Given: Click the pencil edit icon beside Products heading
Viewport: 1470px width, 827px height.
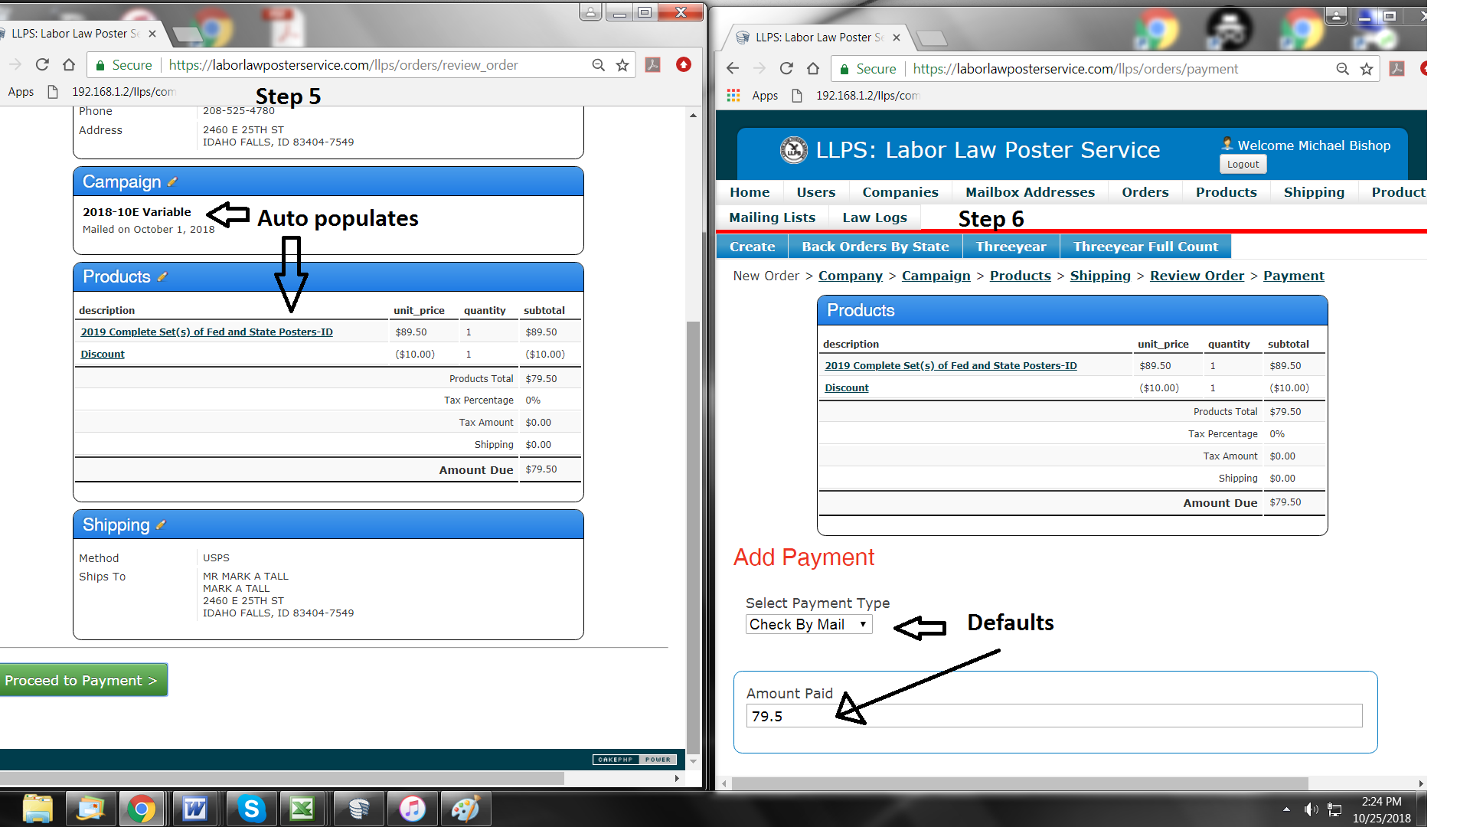Looking at the screenshot, I should (162, 277).
